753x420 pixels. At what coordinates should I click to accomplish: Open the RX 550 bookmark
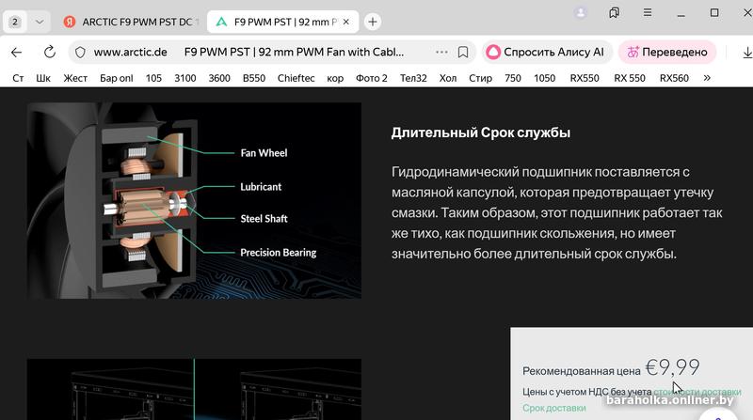tap(630, 78)
